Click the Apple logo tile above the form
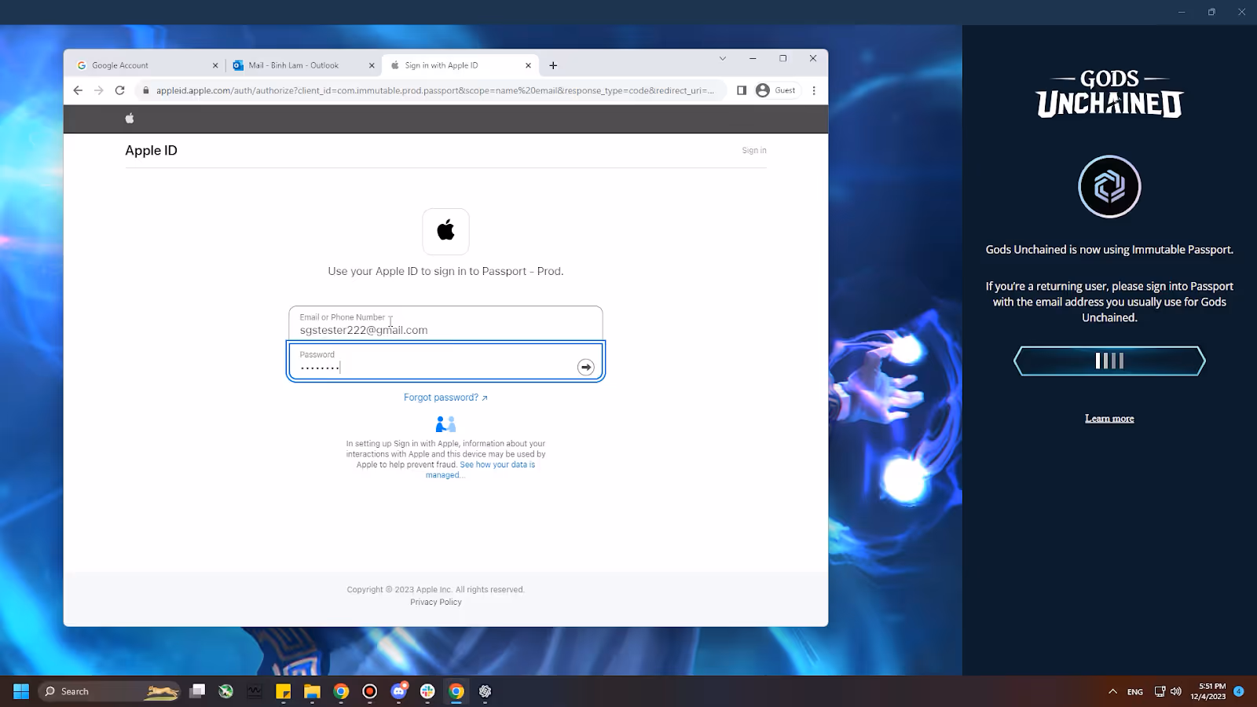This screenshot has height=707, width=1257. 445,231
